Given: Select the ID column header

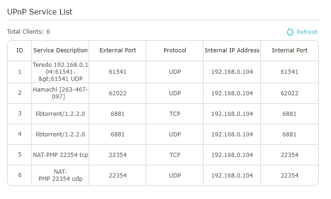Looking at the screenshot, I should [x=20, y=50].
